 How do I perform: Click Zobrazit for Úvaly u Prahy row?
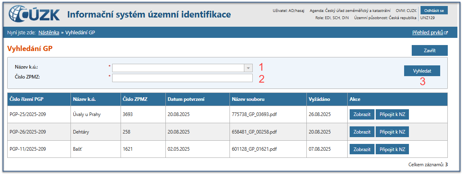coord(362,115)
